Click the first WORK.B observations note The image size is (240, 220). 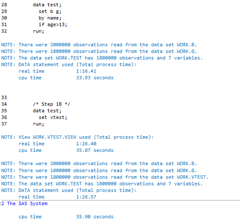tap(99, 45)
